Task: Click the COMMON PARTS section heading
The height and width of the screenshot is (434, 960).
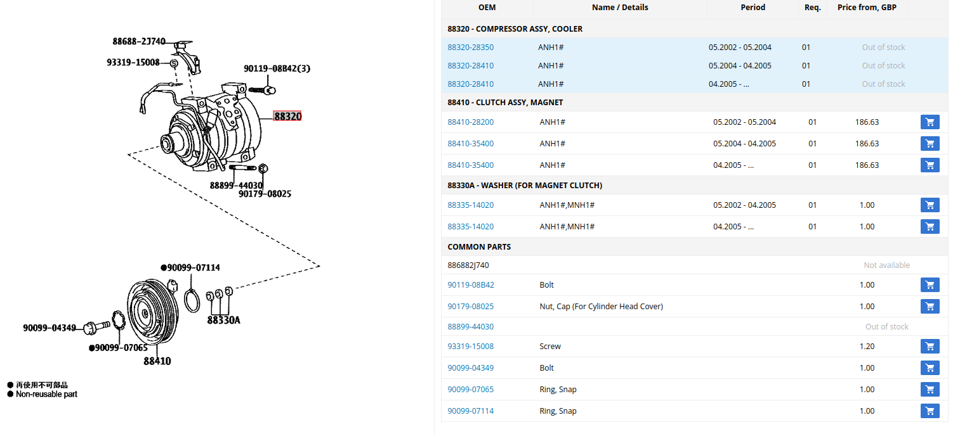Action: pos(479,247)
